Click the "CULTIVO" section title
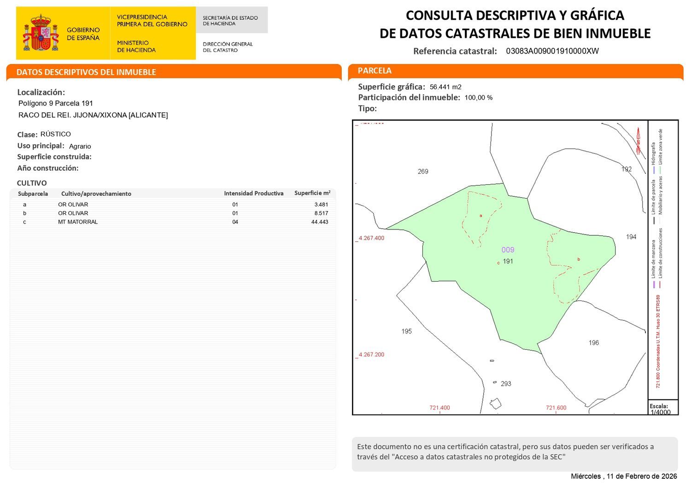Viewport: 691px width, 488px height. 32,183
